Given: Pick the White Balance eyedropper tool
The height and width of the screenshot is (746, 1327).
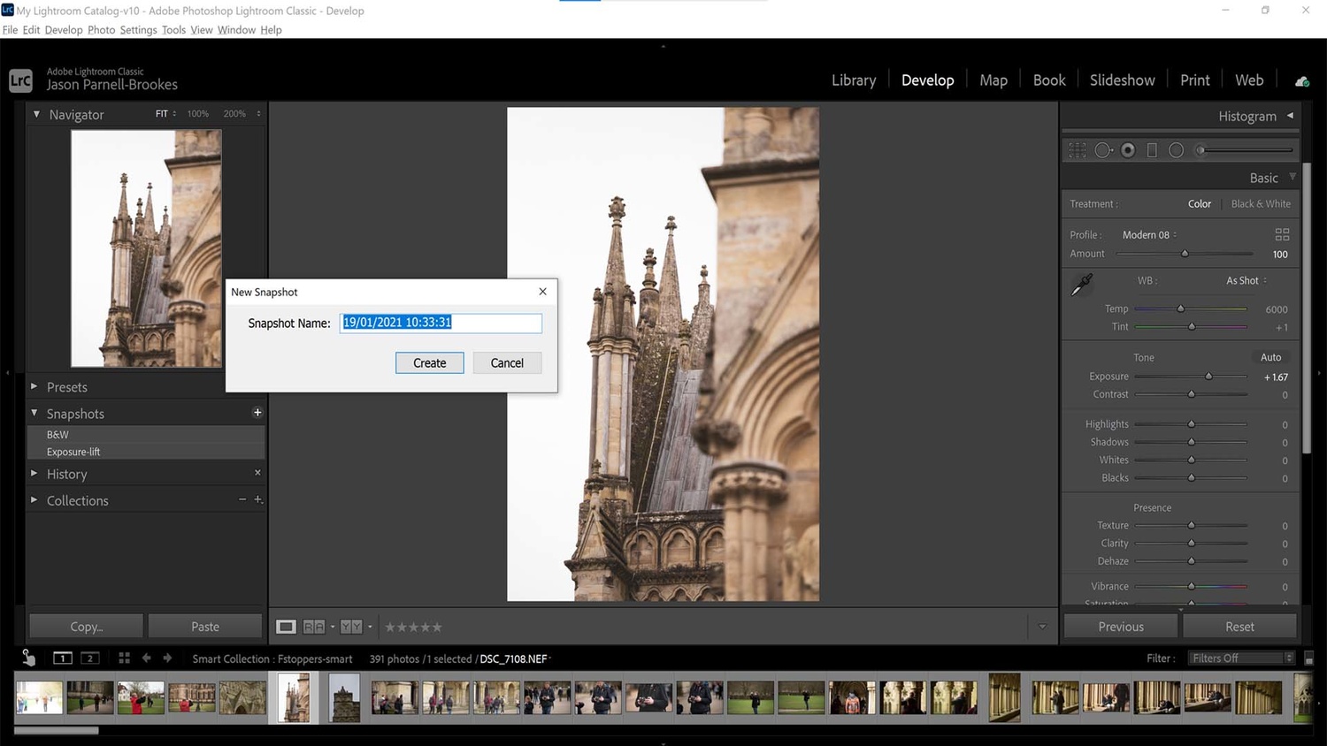Looking at the screenshot, I should pos(1082,285).
